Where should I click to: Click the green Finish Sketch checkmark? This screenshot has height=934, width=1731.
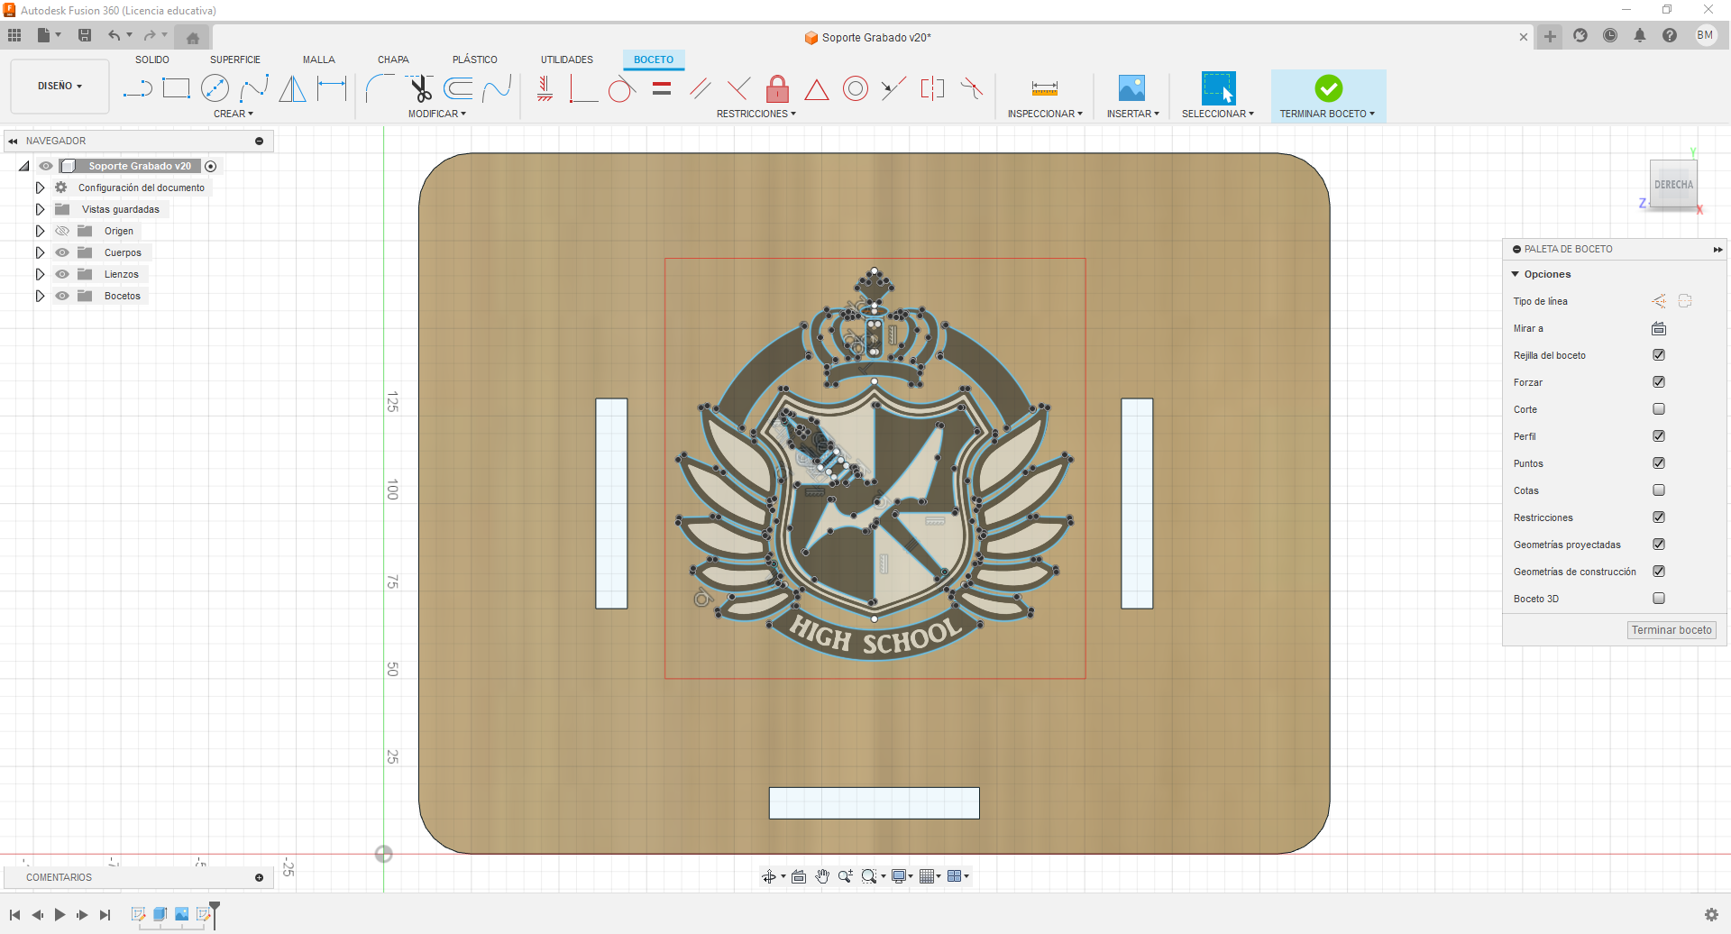tap(1328, 88)
